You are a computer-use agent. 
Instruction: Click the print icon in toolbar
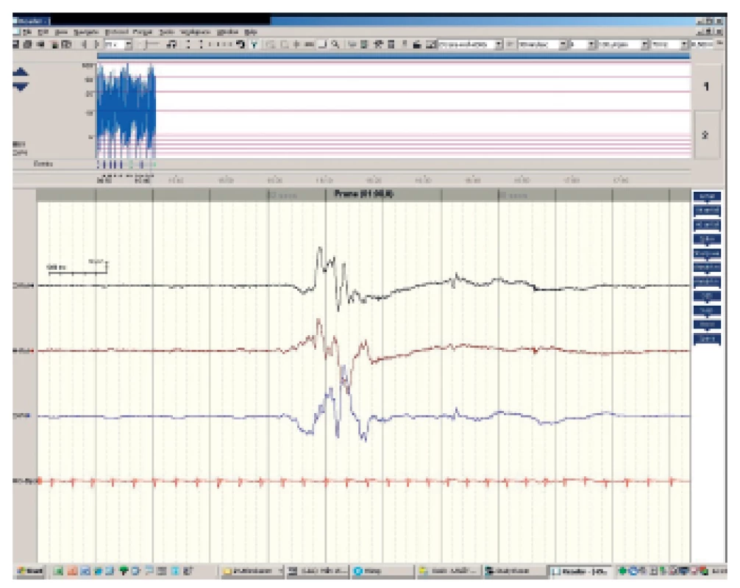[28, 44]
